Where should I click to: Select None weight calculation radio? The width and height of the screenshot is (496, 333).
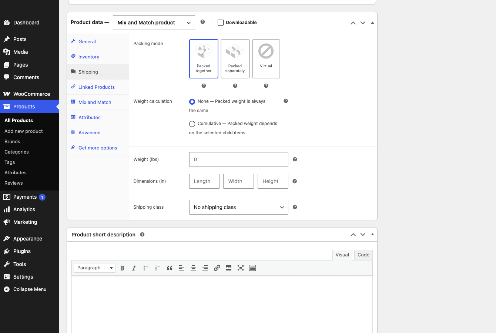192,102
